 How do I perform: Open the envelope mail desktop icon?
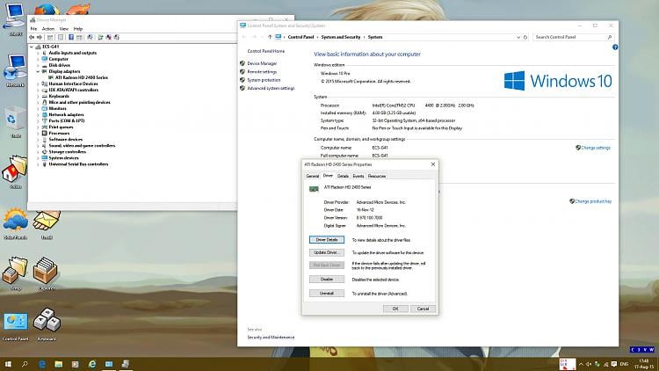pyautogui.click(x=47, y=225)
